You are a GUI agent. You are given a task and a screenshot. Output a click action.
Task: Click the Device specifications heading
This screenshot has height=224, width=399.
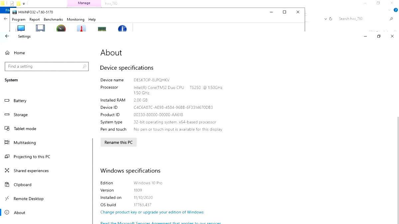[127, 68]
